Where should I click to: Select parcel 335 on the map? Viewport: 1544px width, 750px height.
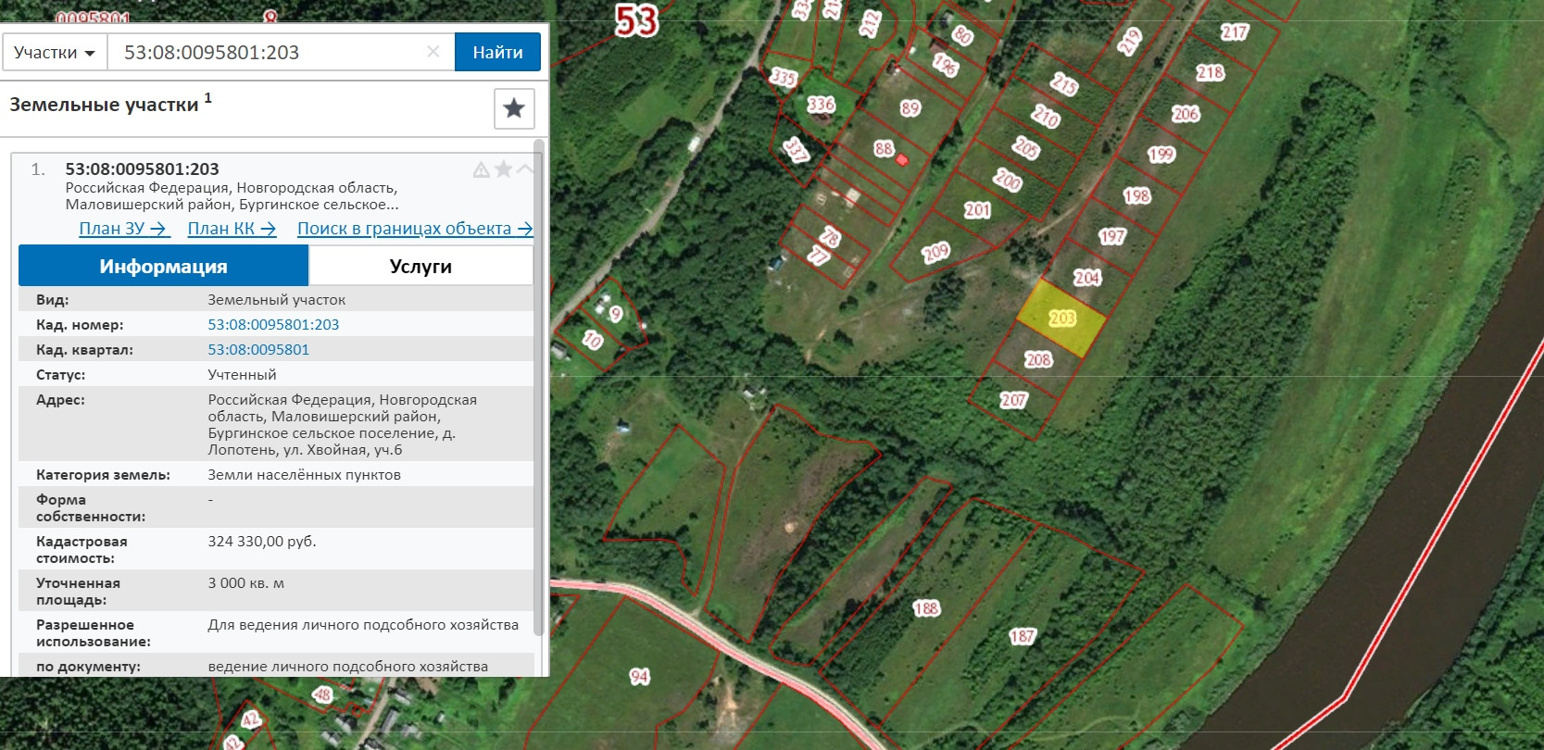pyautogui.click(x=784, y=77)
